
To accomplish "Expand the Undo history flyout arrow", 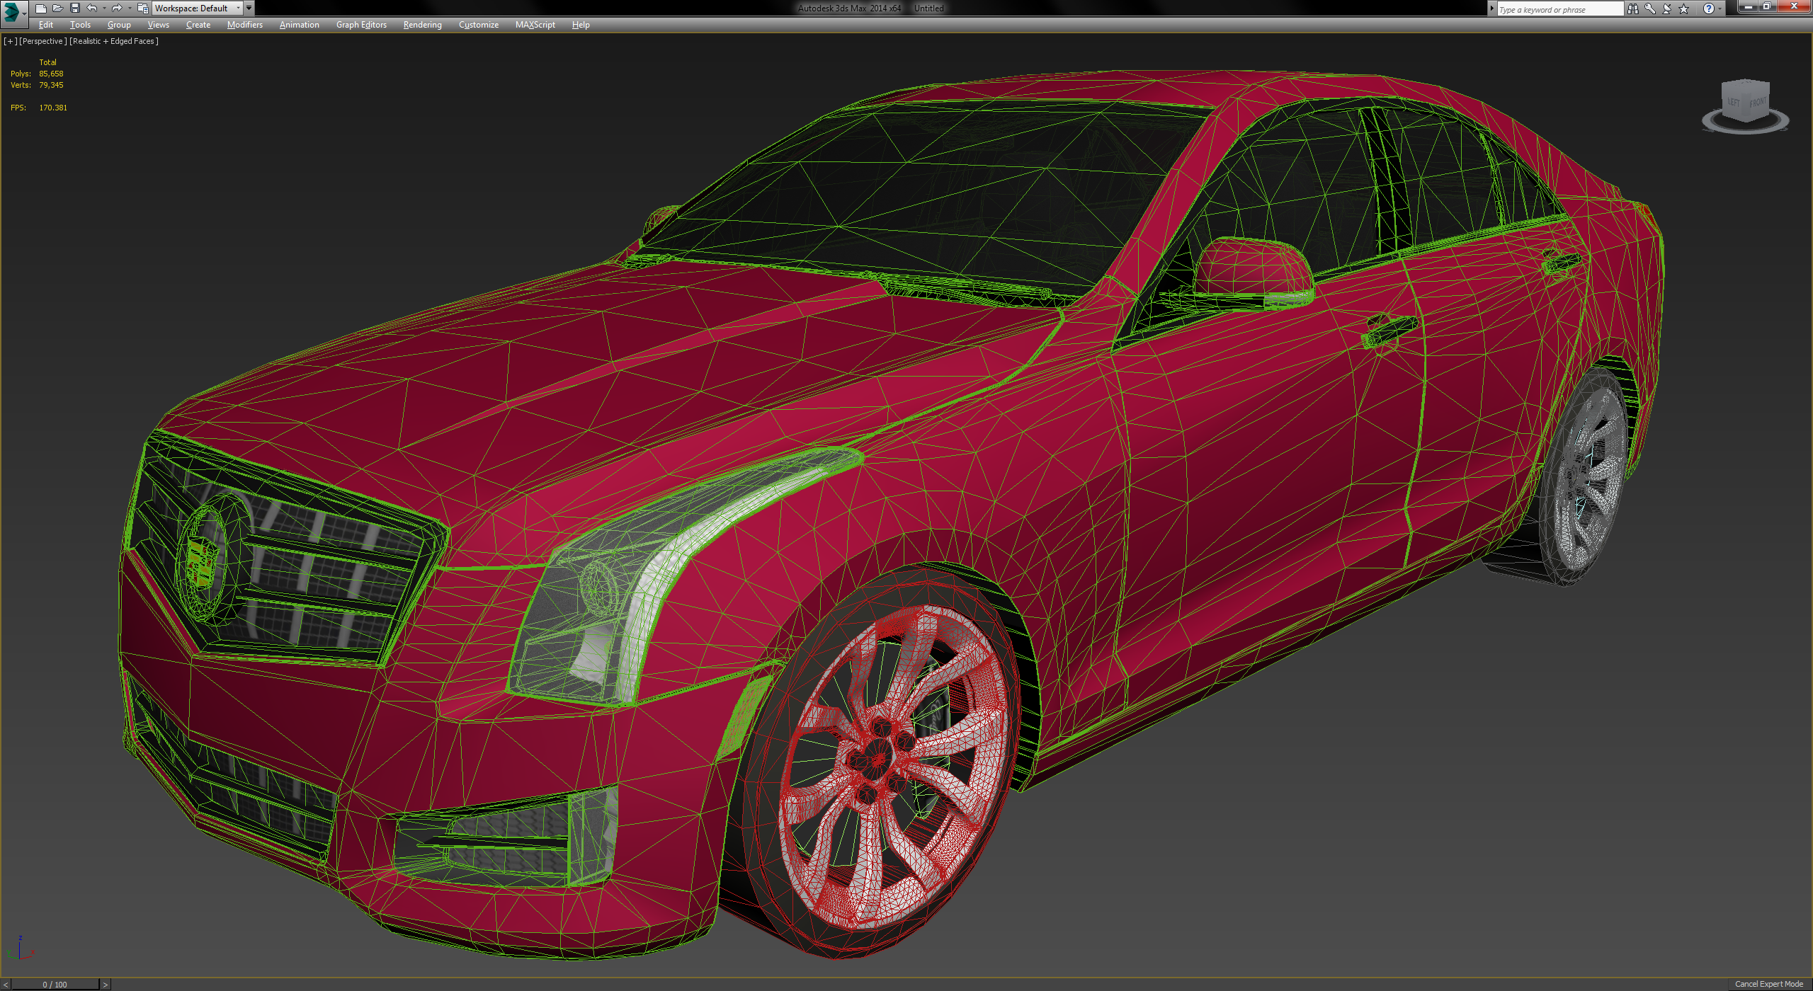I will pyautogui.click(x=104, y=8).
